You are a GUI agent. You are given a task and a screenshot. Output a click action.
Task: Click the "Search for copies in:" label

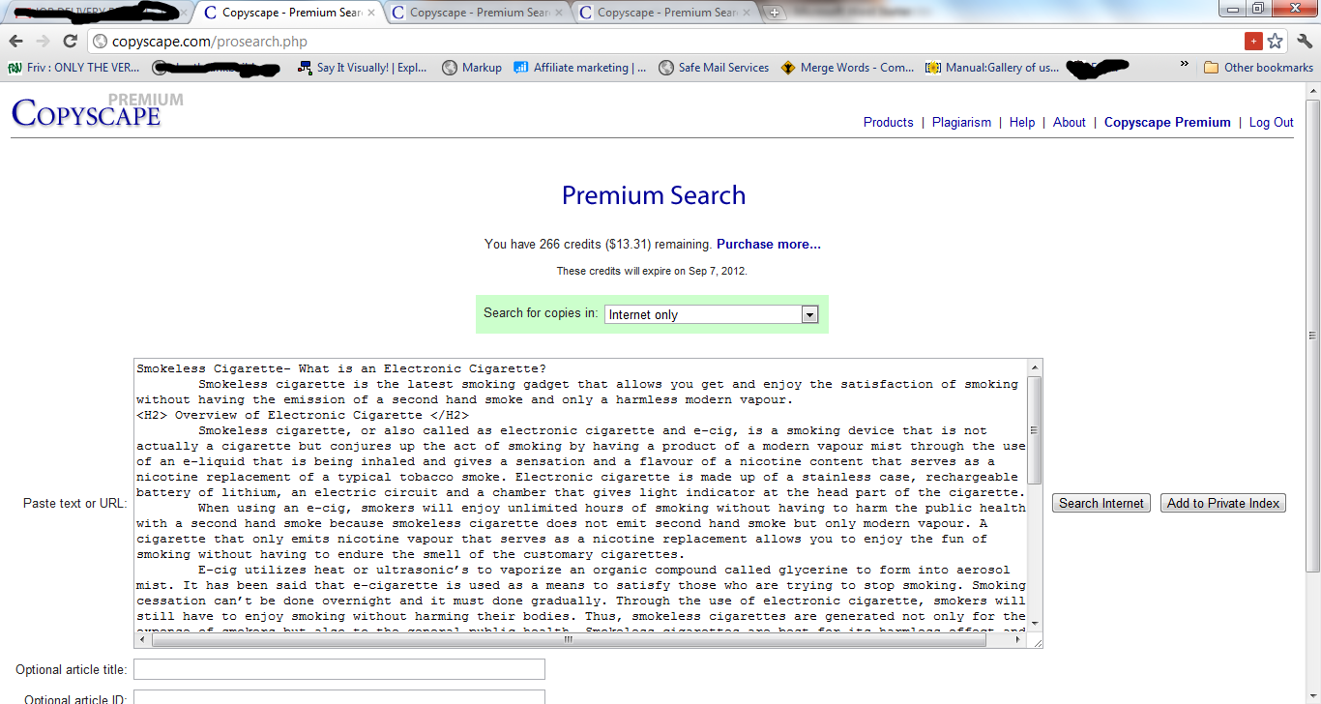click(541, 313)
